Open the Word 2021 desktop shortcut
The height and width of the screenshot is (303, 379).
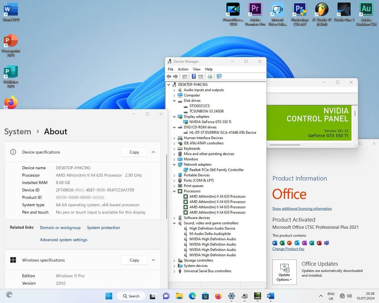click(11, 12)
